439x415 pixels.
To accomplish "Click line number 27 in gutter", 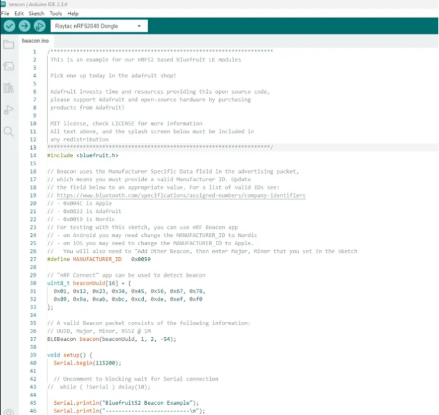I will tap(33, 259).
